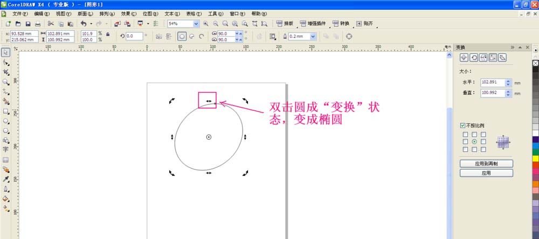Click the Export icon in the toolbar

pyautogui.click(x=127, y=24)
